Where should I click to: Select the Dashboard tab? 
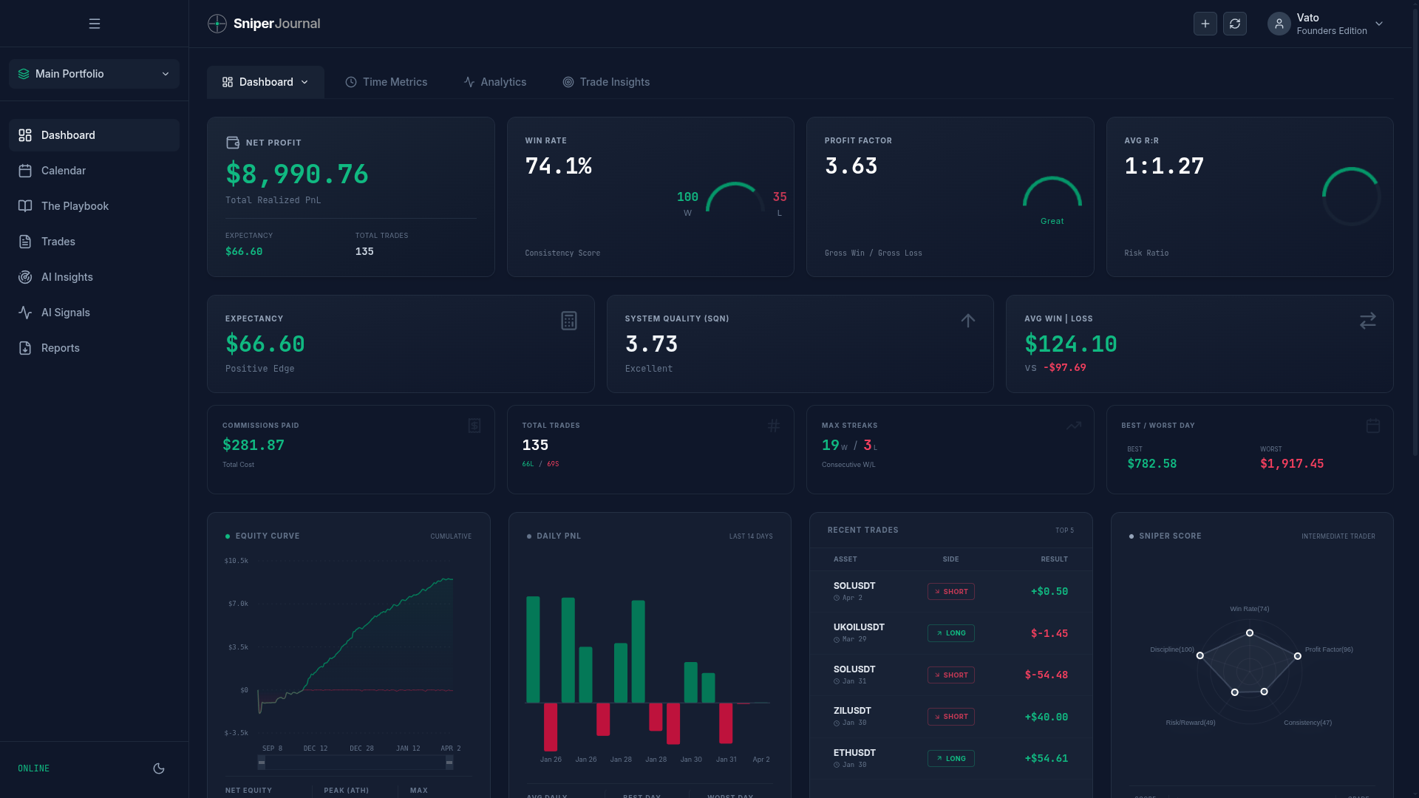pos(265,82)
